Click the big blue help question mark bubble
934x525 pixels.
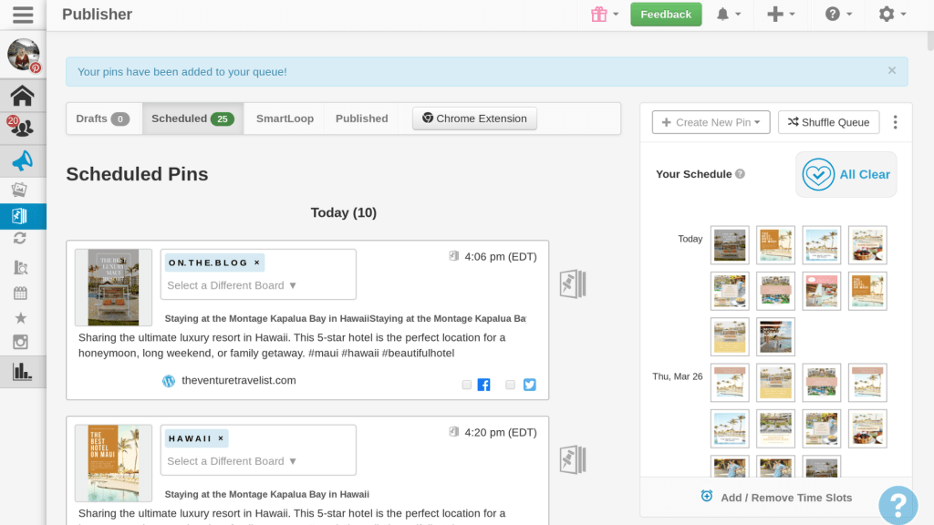click(x=898, y=505)
